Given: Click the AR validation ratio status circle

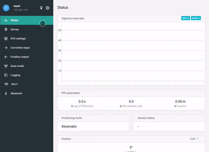Looking at the screenshot, I should pyautogui.click(x=121, y=106).
